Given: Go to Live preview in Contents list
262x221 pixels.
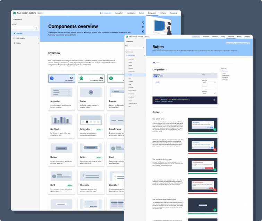Looking at the screenshot, I should tap(225, 71).
